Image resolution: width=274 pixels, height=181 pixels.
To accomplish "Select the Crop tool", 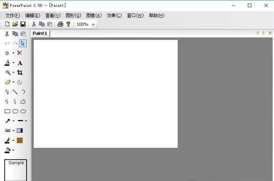I will point(20,72).
